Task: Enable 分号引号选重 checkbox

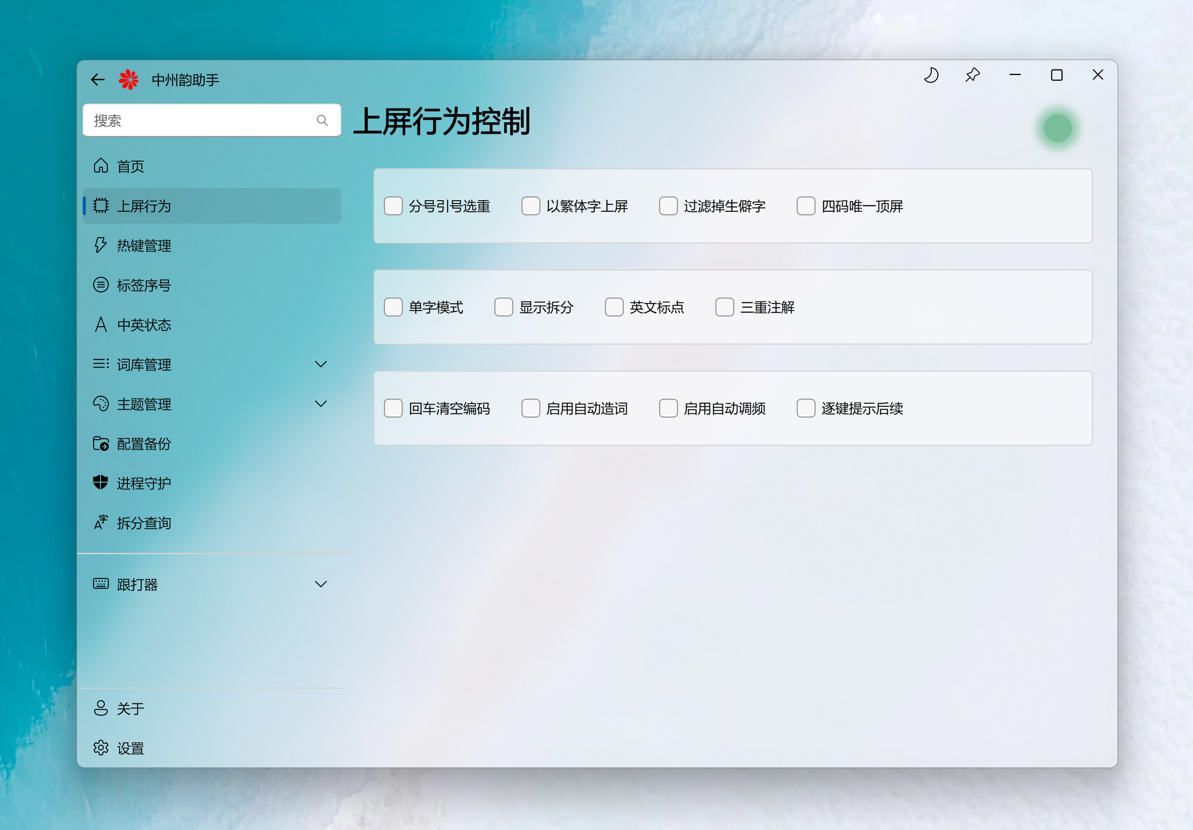Action: 393,206
